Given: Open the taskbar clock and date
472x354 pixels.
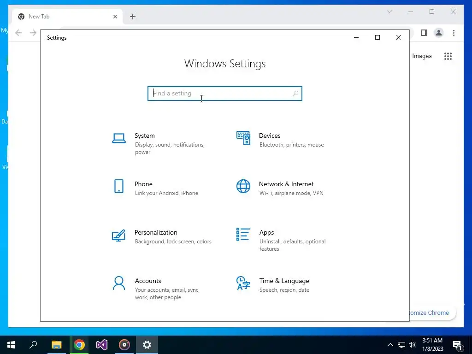Looking at the screenshot, I should pos(432,345).
